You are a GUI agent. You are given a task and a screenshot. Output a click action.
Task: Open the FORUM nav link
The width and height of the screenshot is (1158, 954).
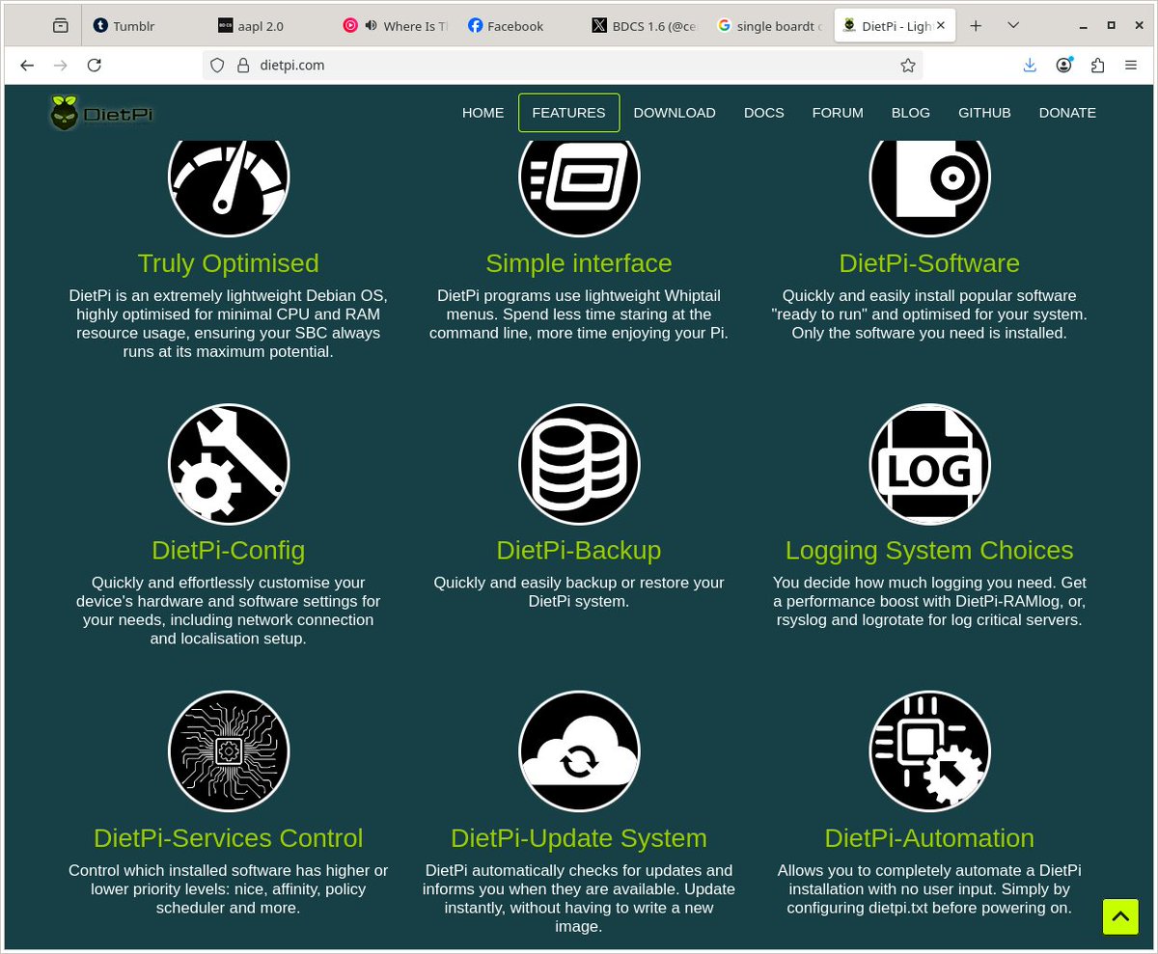pos(838,112)
